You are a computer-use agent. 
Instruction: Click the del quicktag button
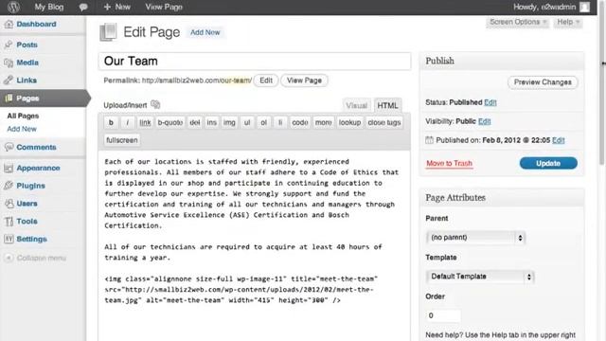(195, 122)
